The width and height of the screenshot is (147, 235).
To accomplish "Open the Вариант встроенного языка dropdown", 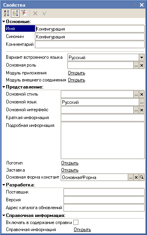I will (142, 58).
